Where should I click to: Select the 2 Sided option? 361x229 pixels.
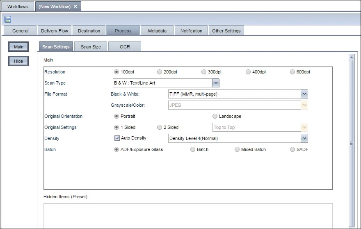point(160,128)
